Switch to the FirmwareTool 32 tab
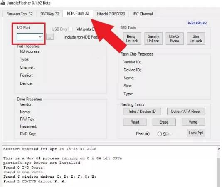Image resolution: width=222 pixels, height=187 pixels. point(20,14)
